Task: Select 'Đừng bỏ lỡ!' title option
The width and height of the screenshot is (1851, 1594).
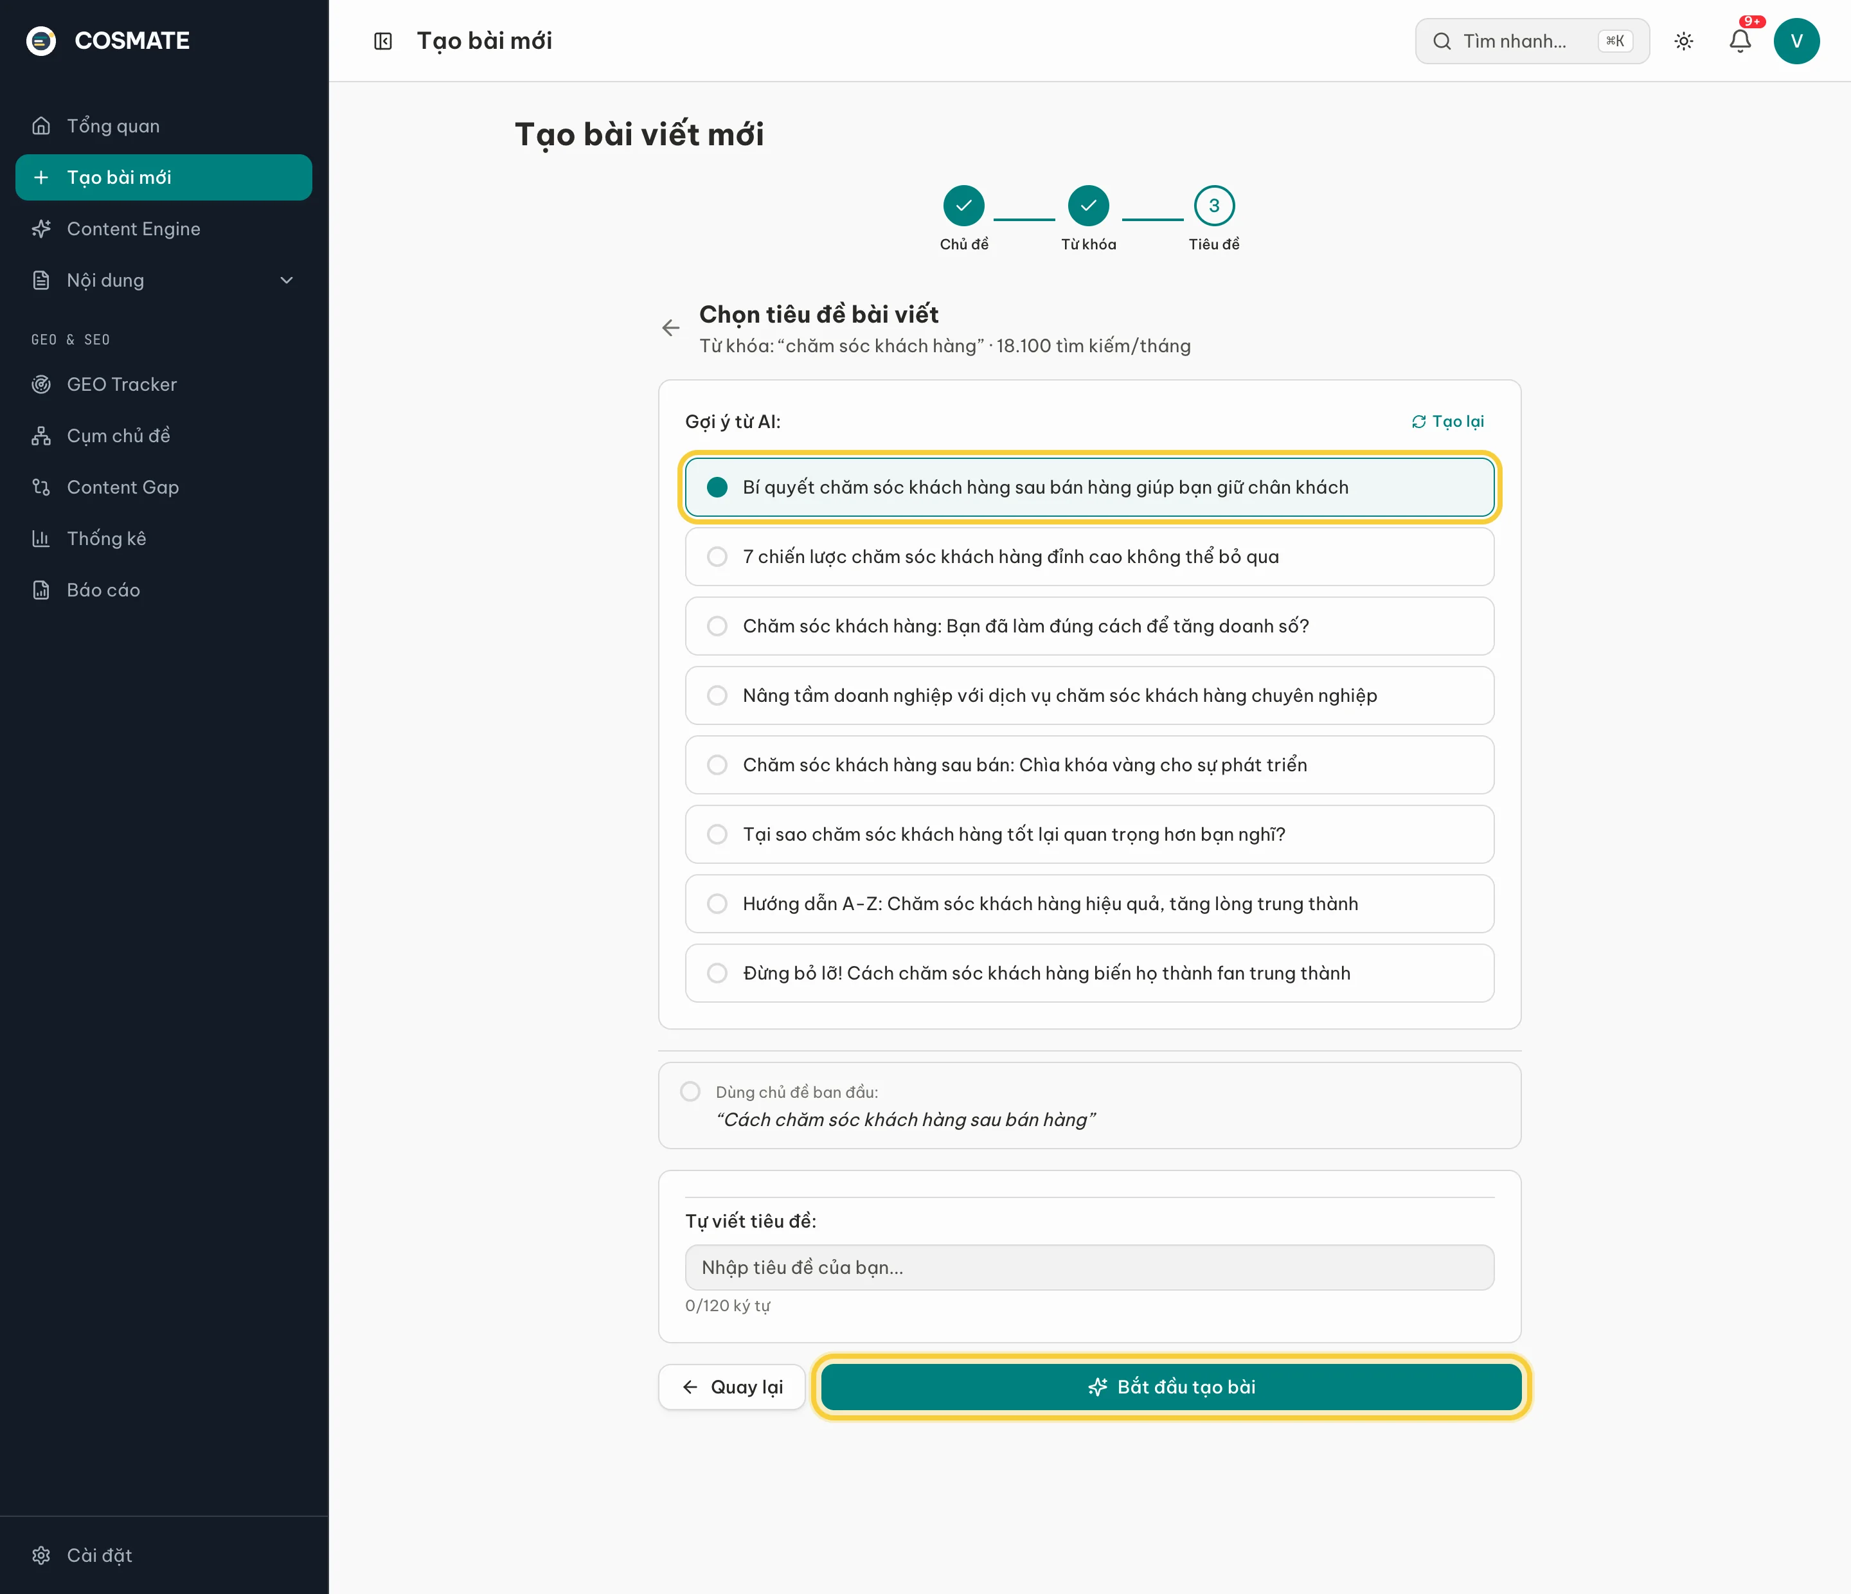Action: tap(1089, 973)
